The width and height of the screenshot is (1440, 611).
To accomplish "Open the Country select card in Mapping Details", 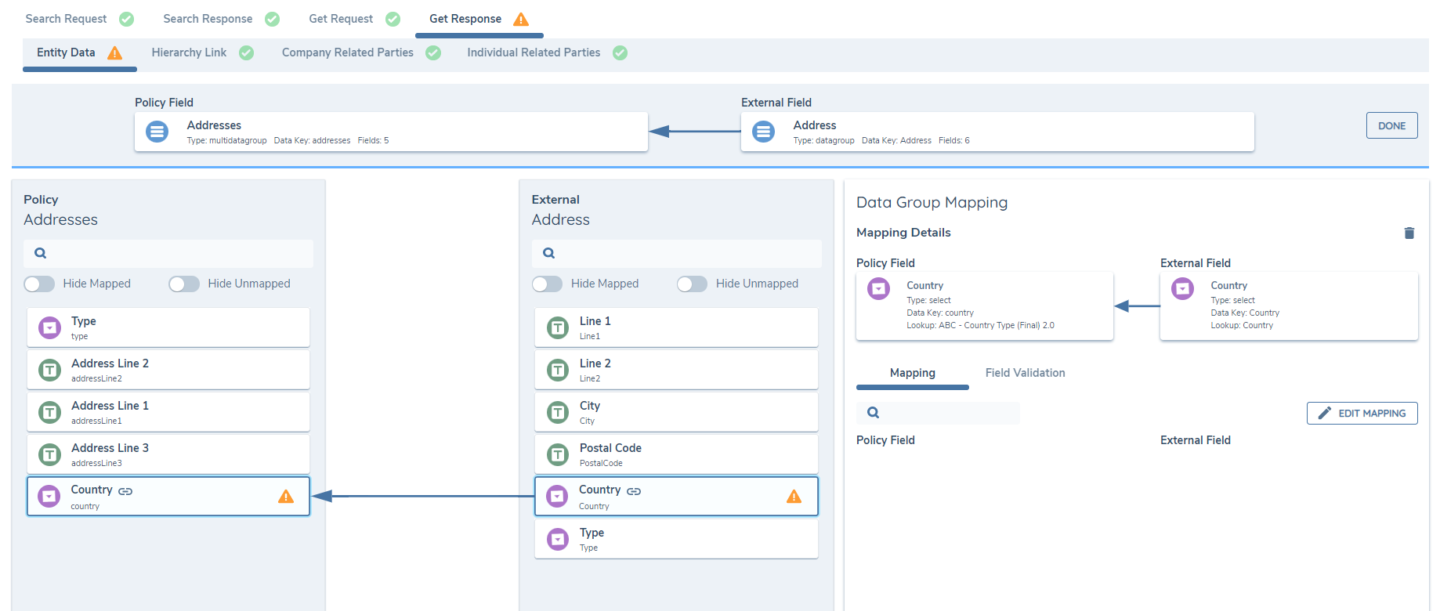I will (984, 305).
